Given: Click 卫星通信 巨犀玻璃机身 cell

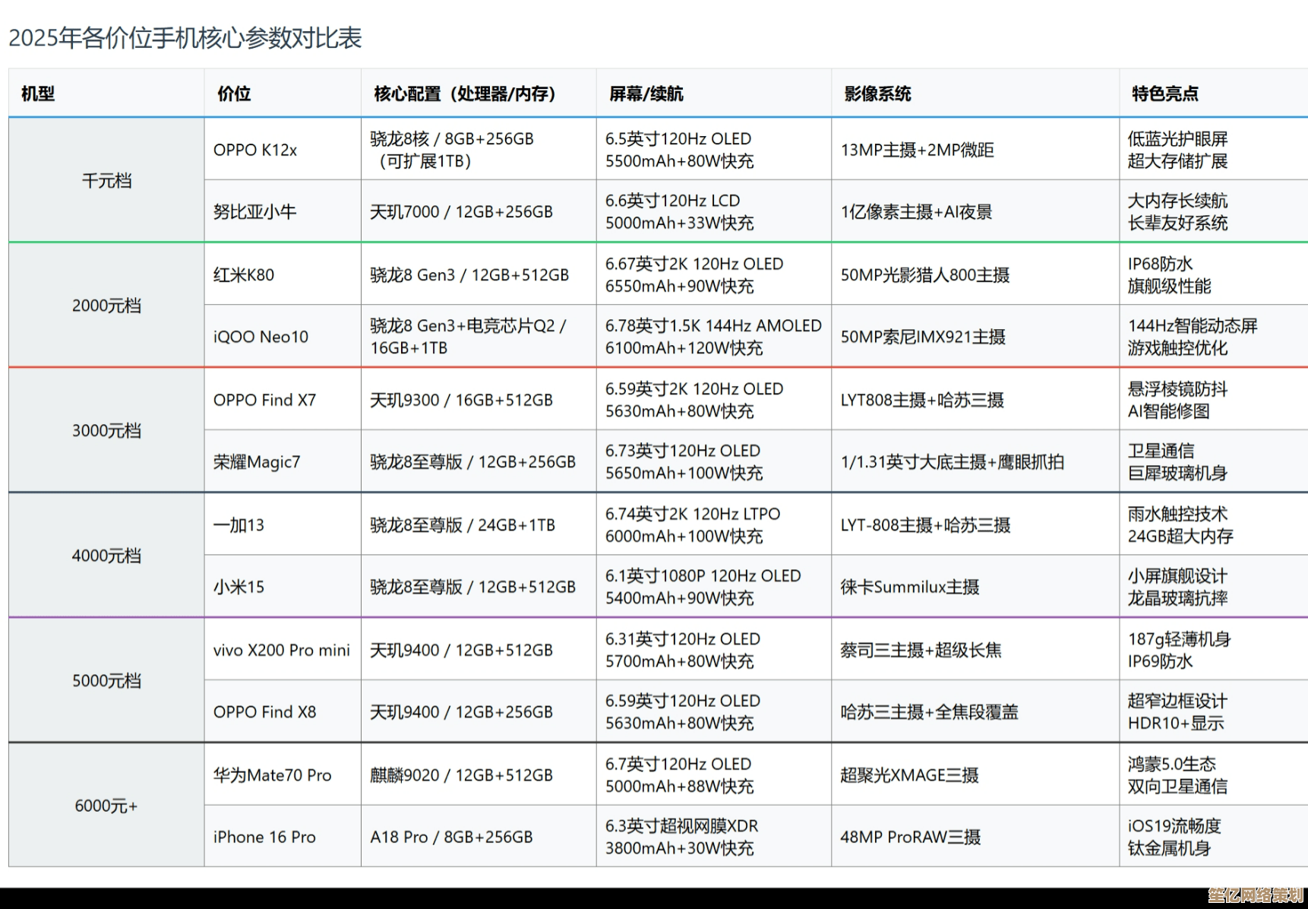Looking at the screenshot, I should pyautogui.click(x=1214, y=461).
